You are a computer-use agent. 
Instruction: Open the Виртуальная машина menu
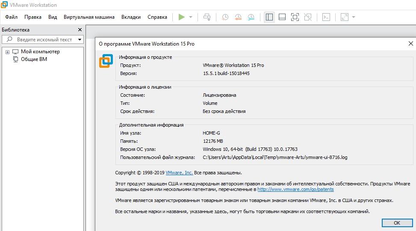tap(89, 17)
